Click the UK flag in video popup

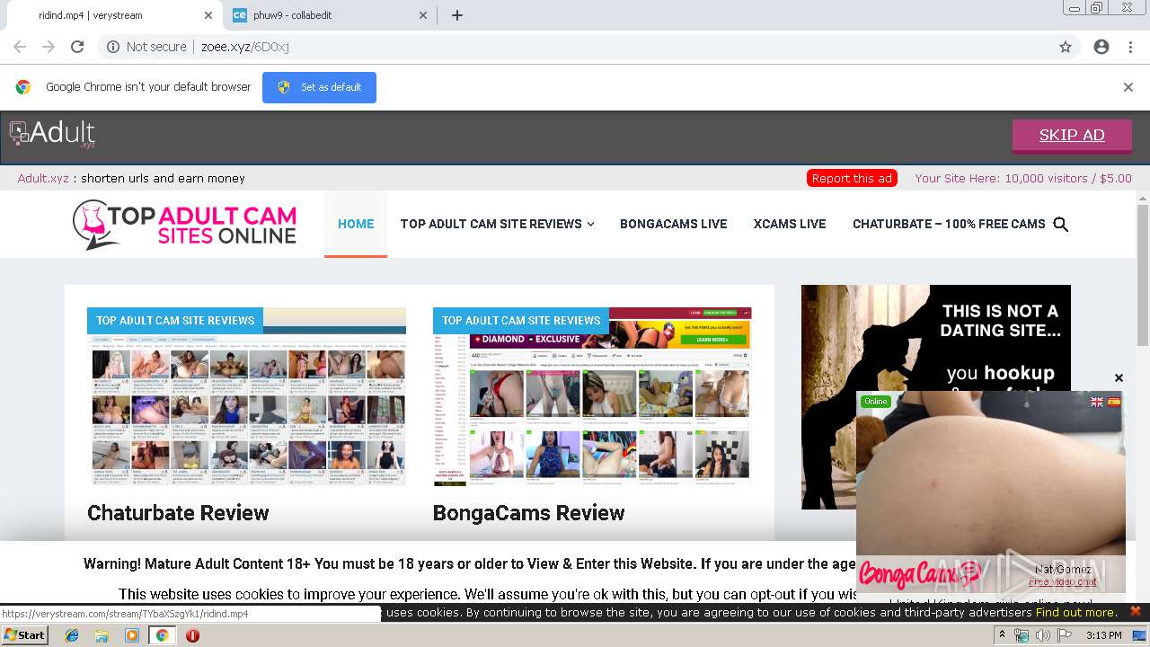pyautogui.click(x=1097, y=403)
